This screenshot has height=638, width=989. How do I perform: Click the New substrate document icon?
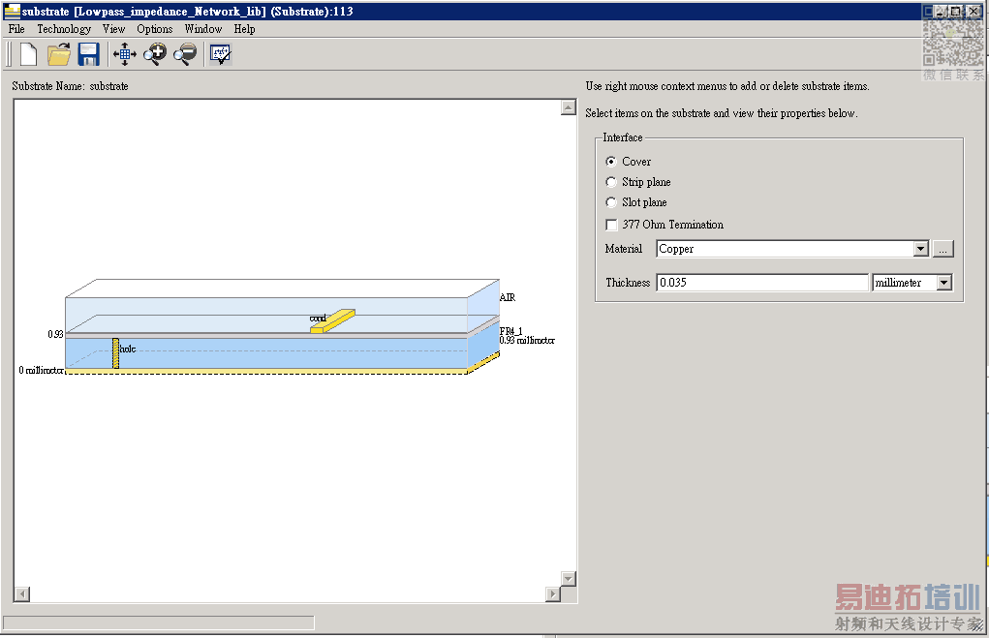[28, 54]
